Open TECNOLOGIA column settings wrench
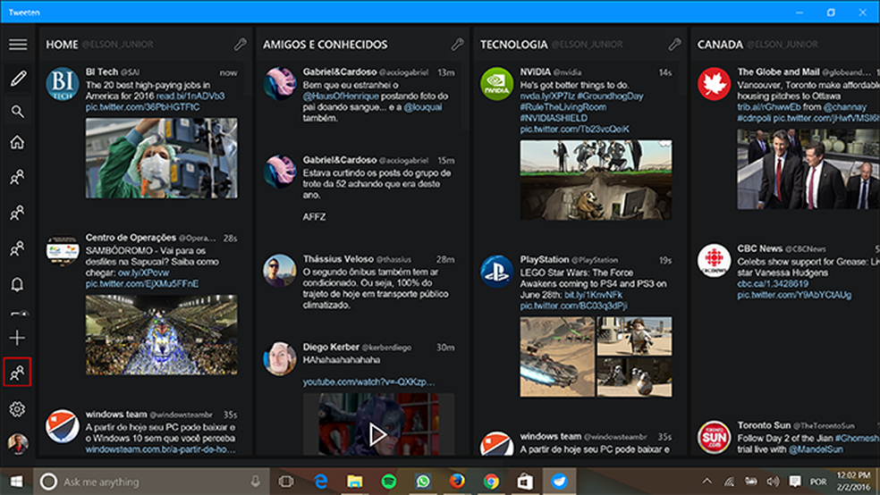Viewport: 880px width, 495px height. click(x=674, y=45)
